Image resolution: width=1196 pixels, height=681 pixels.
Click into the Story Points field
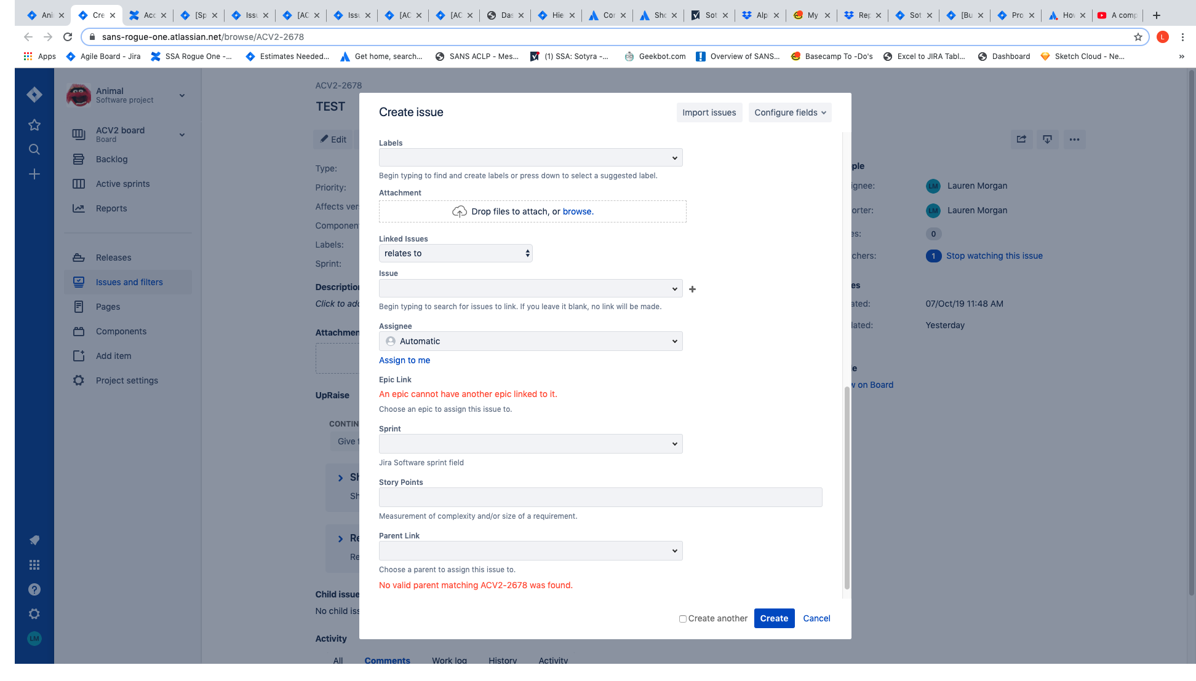(600, 497)
